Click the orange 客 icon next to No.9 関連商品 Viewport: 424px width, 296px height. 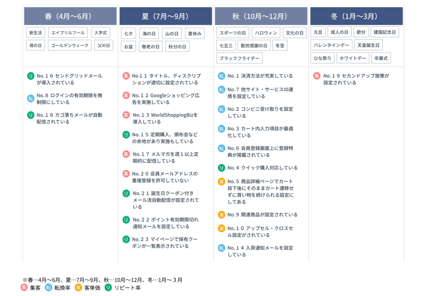pos(222,214)
